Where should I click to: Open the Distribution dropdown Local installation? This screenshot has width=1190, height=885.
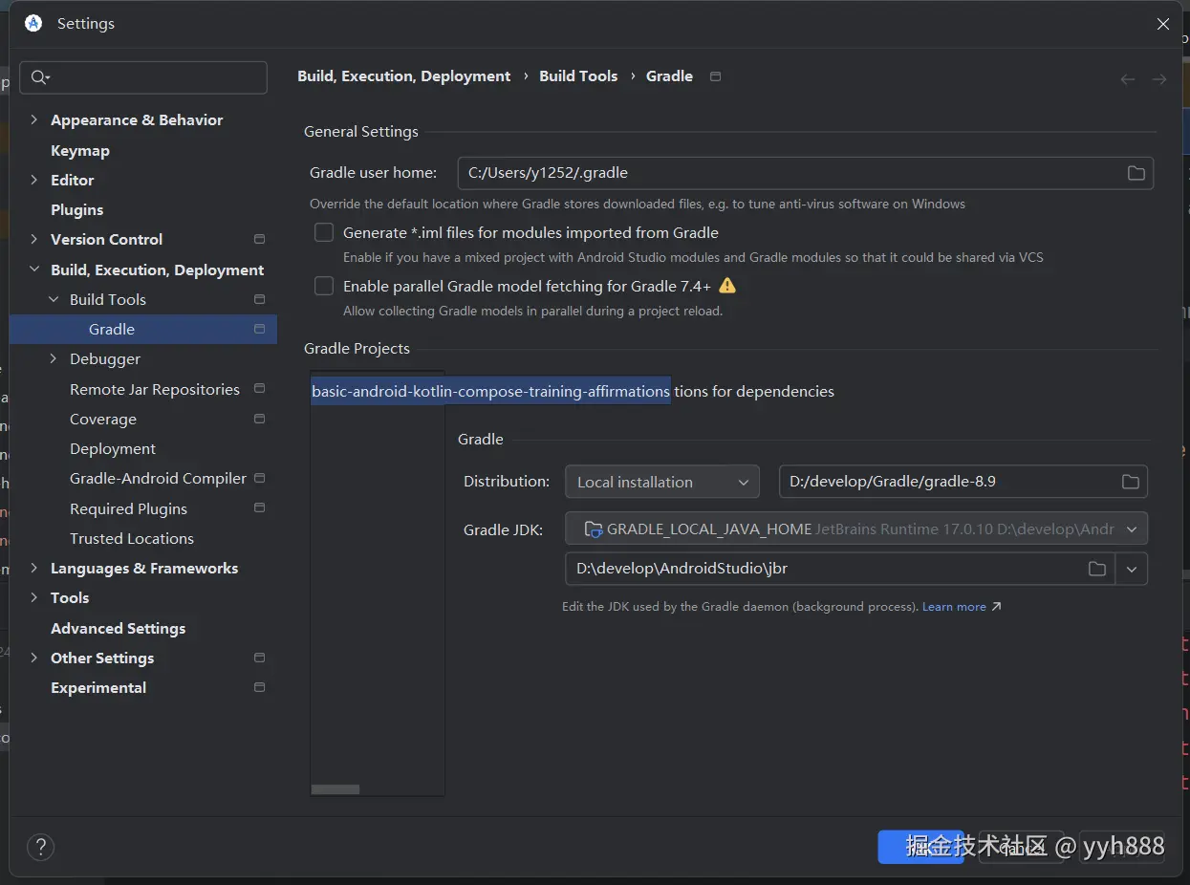662,482
